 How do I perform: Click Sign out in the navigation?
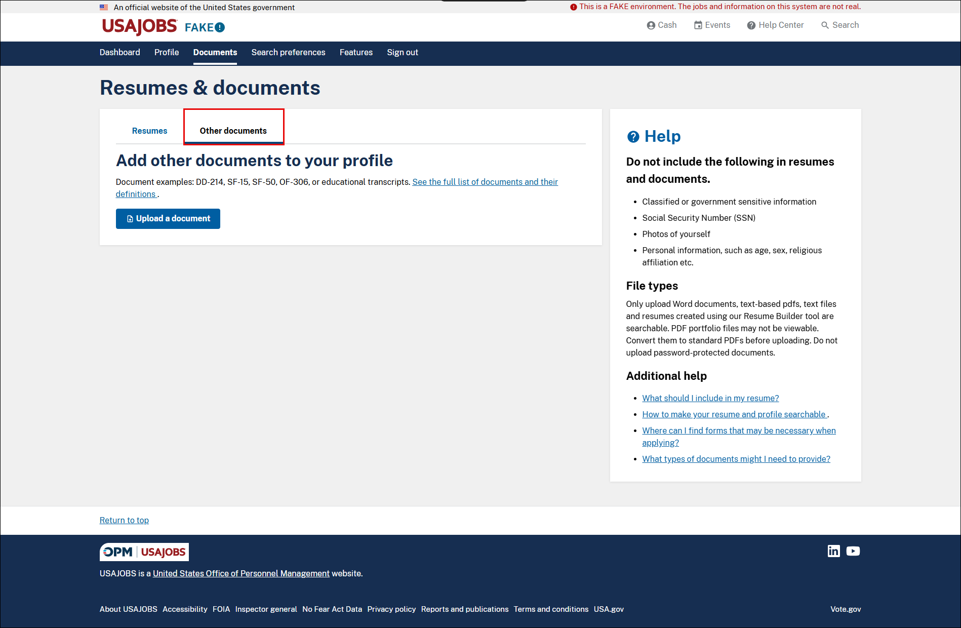point(403,53)
